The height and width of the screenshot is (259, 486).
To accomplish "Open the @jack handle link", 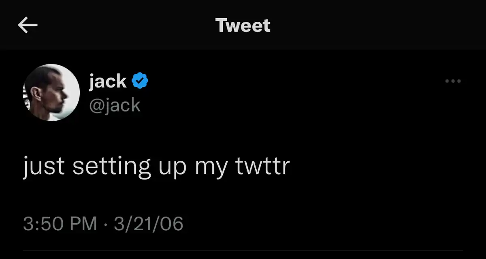I will (115, 105).
